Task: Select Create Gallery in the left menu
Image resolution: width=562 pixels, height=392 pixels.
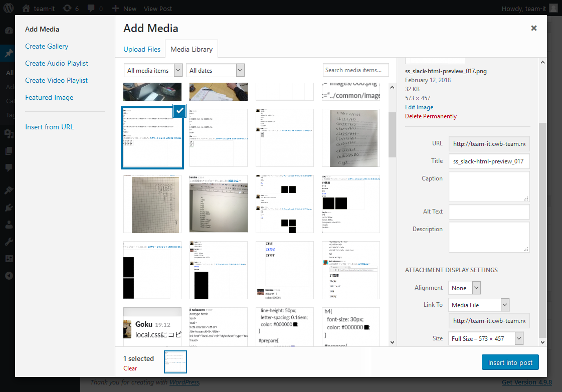Action: pos(47,46)
